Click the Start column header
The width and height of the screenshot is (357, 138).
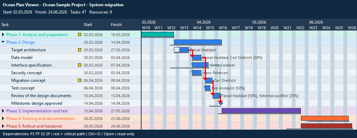[x=88, y=25]
